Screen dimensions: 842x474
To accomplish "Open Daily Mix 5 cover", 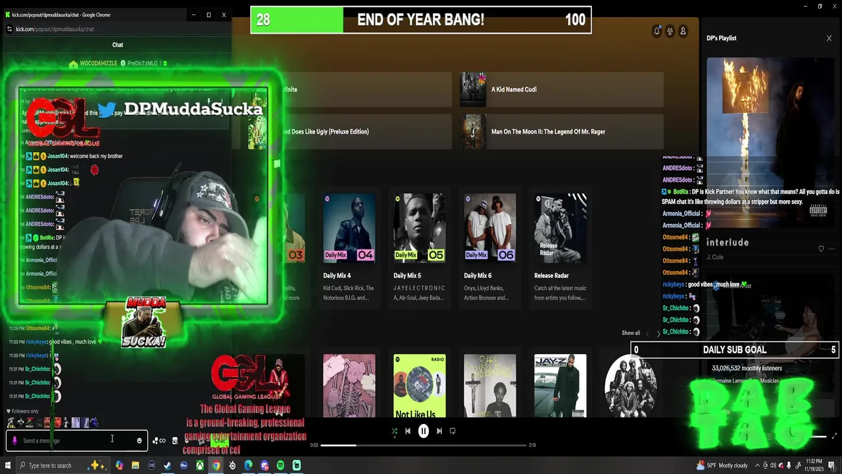I will pos(419,228).
